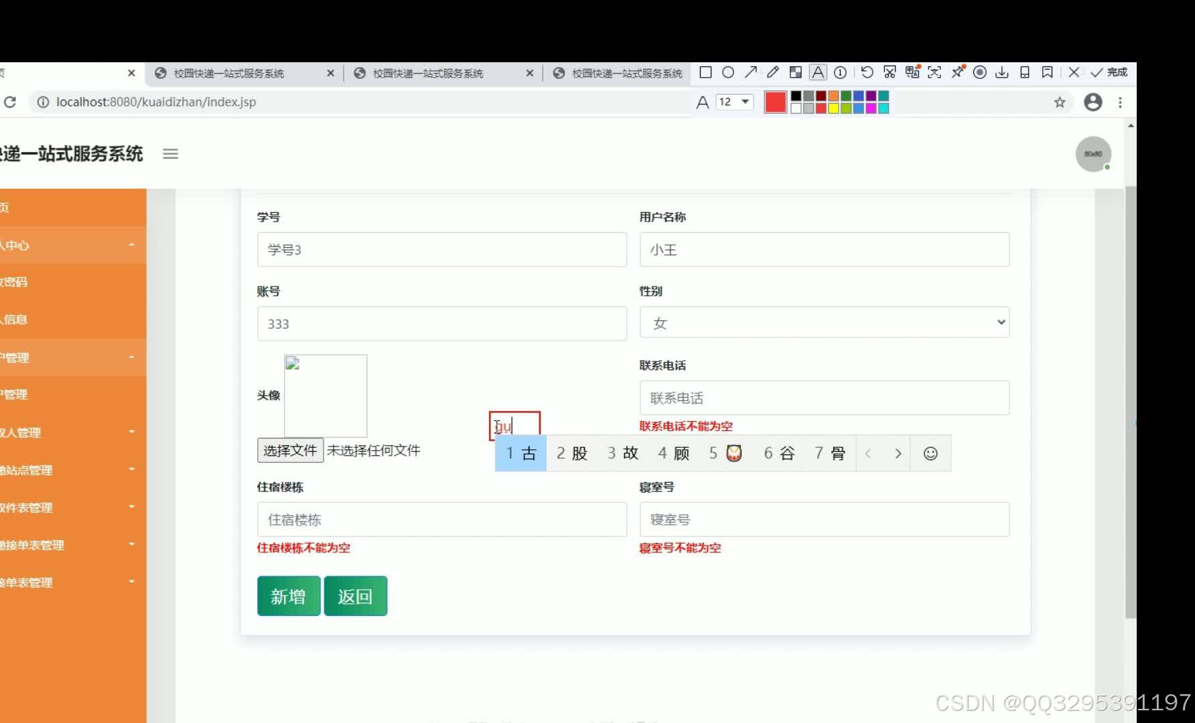Reload the page
1195x723 pixels.
coord(10,102)
